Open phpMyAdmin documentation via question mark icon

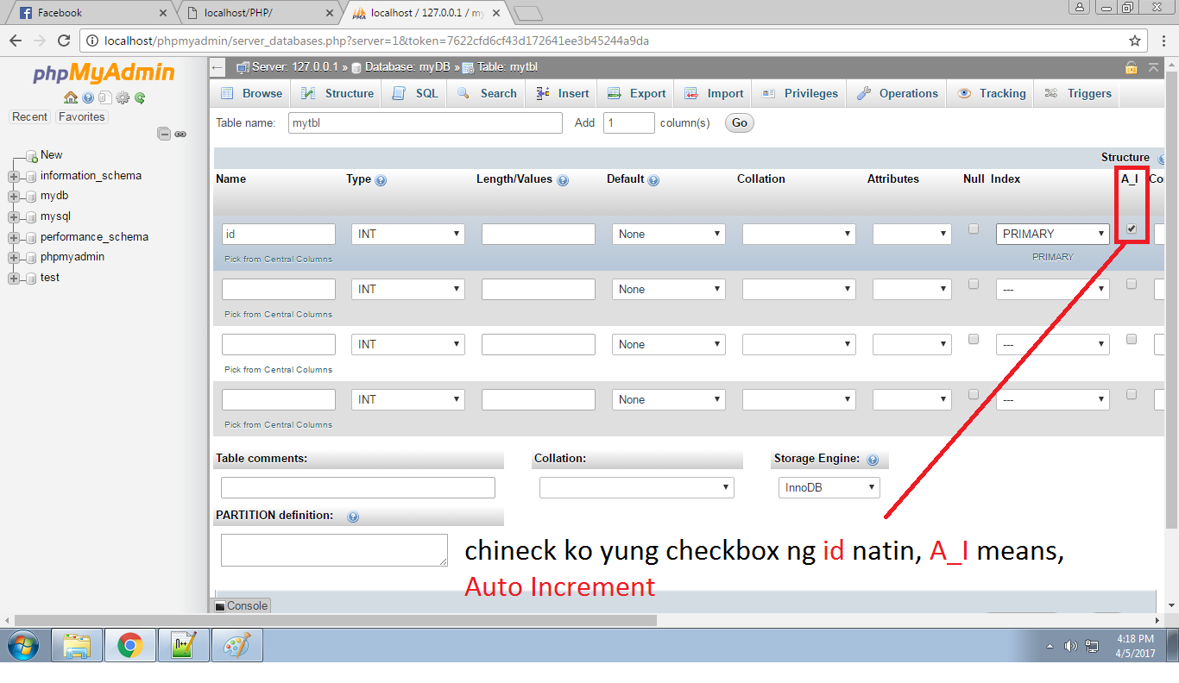(x=87, y=98)
